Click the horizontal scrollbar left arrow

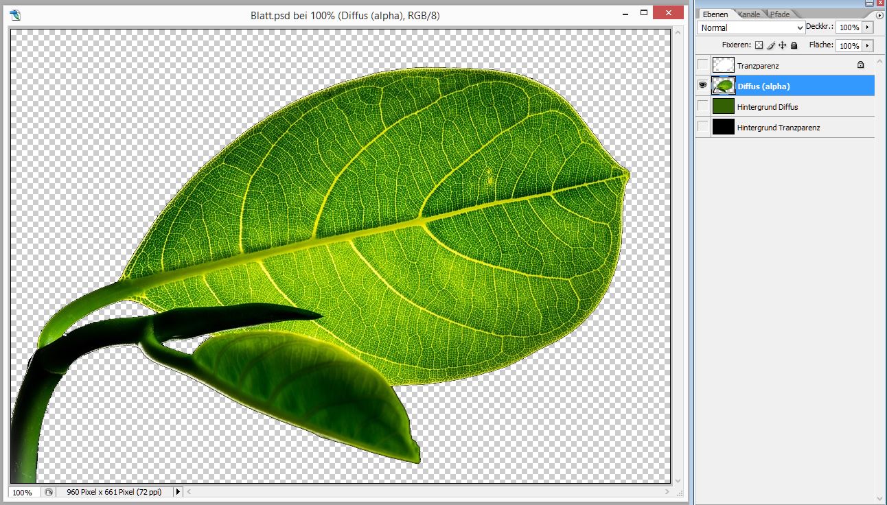[189, 492]
